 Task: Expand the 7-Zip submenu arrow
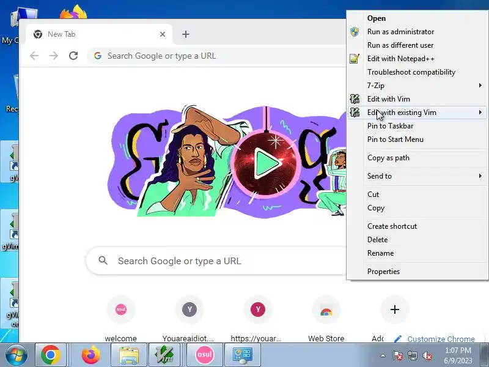pos(480,85)
